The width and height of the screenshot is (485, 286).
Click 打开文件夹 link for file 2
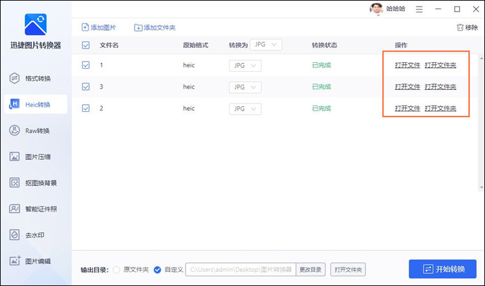coord(440,109)
